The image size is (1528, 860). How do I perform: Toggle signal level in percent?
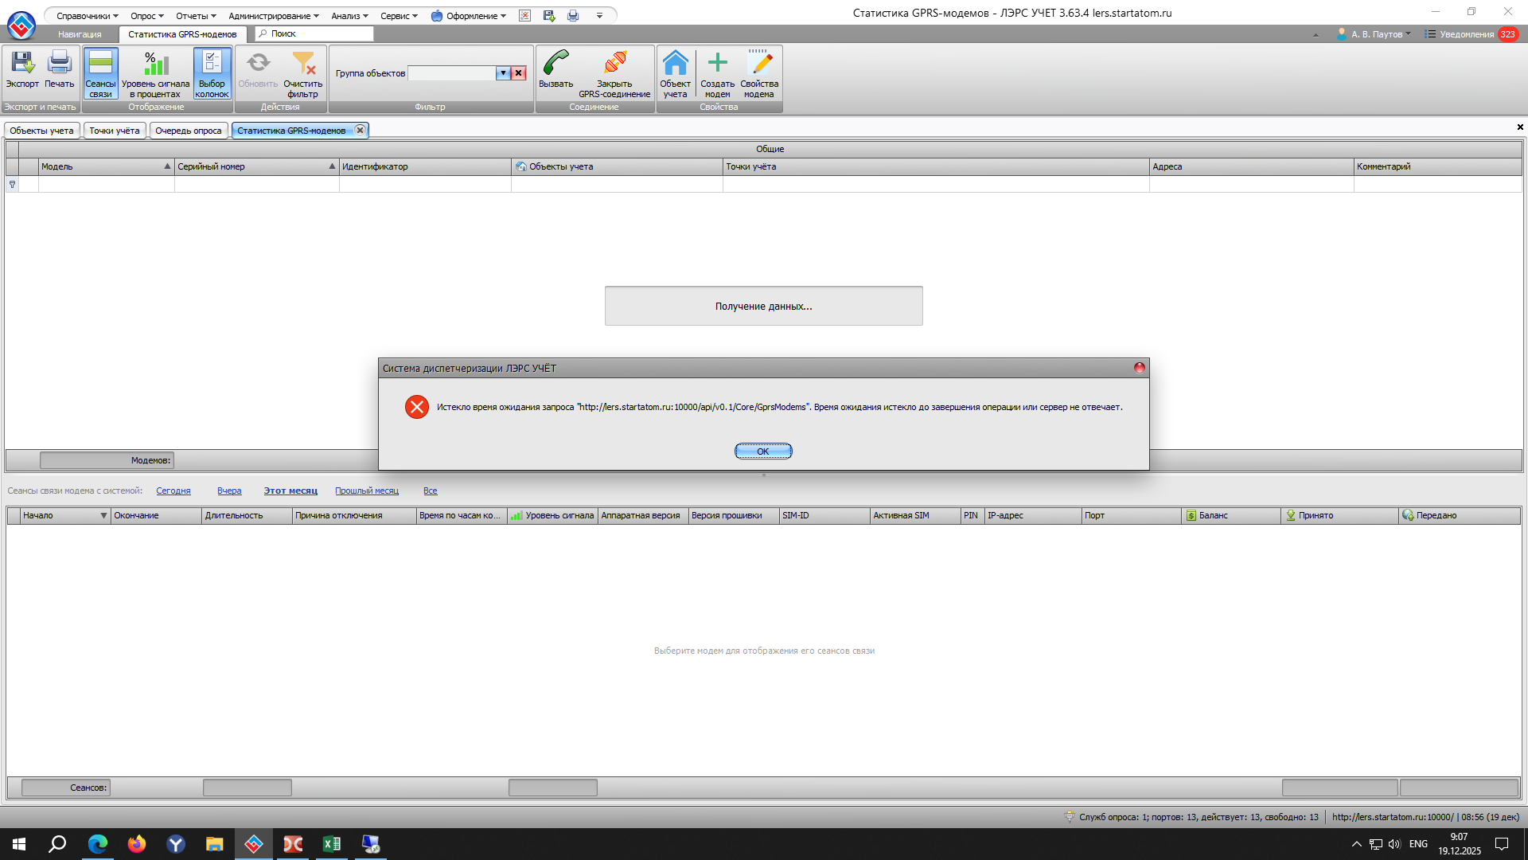155,72
